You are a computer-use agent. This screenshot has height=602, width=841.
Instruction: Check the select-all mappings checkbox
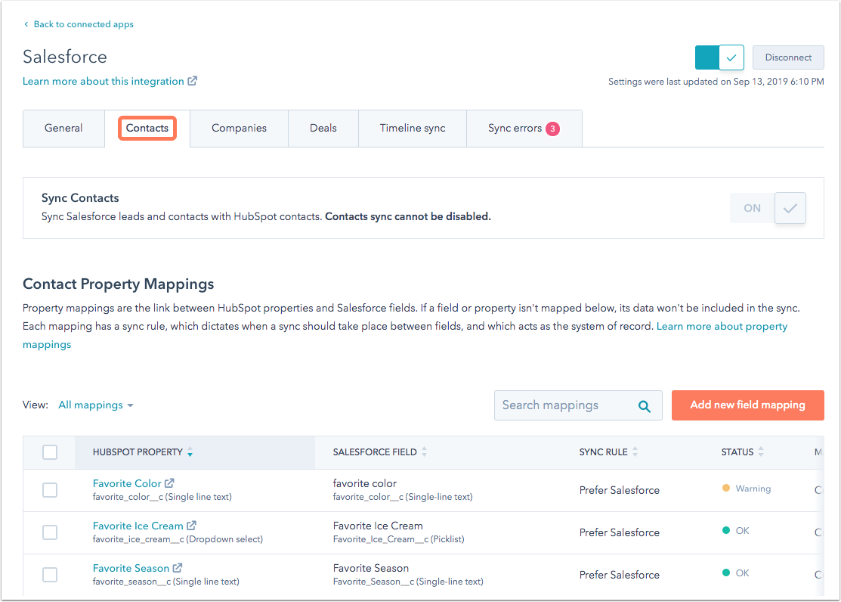(50, 451)
